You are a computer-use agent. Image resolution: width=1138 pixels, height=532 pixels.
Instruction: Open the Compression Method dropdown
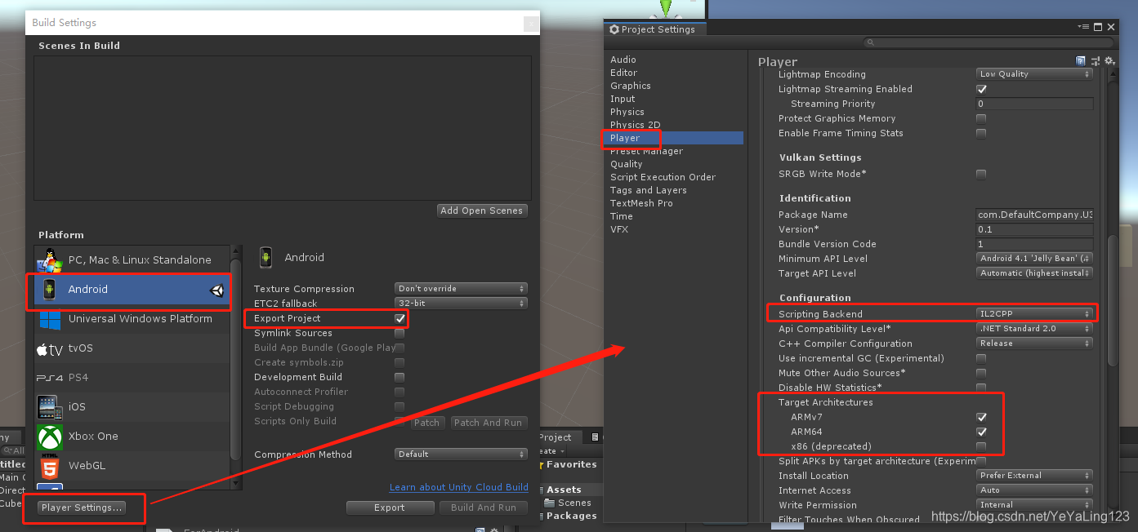(461, 454)
